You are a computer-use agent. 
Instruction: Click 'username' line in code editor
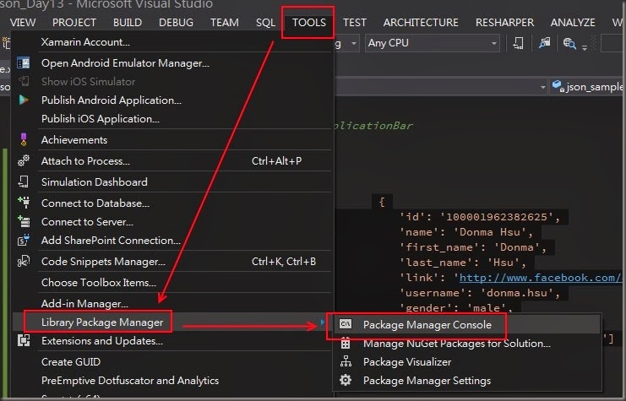point(481,293)
